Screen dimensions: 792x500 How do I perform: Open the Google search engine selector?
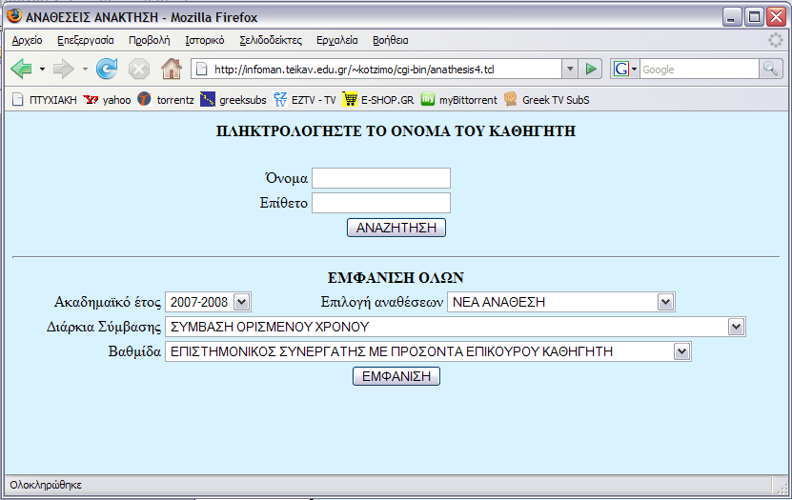(x=625, y=70)
